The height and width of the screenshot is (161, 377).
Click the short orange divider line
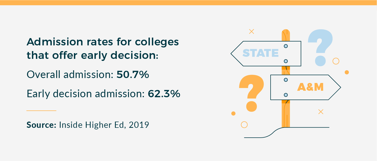pyautogui.click(x=41, y=111)
